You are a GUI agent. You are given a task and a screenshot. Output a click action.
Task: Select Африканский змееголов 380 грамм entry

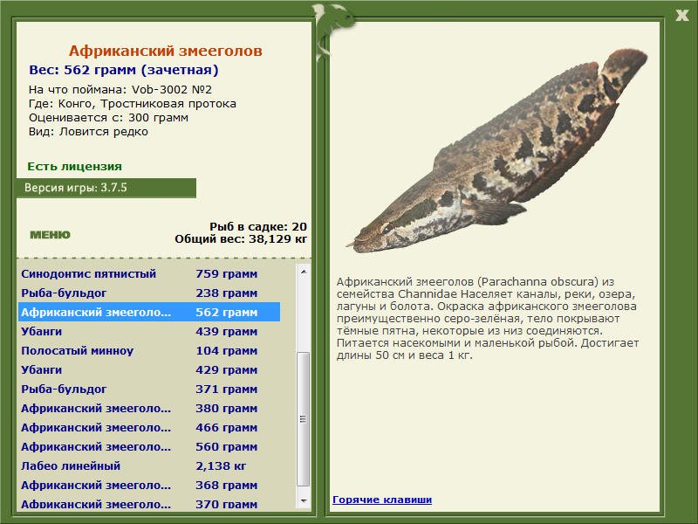click(149, 408)
